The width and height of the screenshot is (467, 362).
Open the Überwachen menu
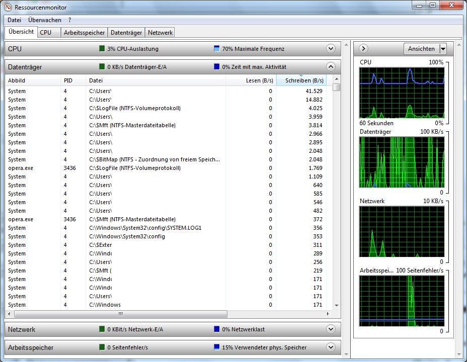coord(45,20)
